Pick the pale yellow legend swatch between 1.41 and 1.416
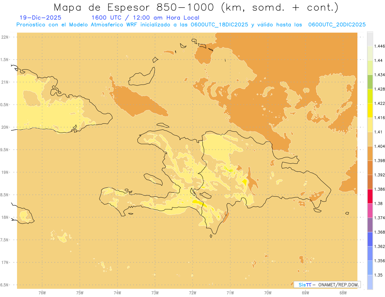The width and height of the screenshot is (385, 297). (370, 125)
